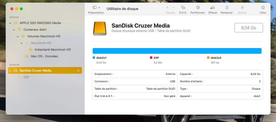Collapse Conteneur disk1 chevron

coord(14,30)
